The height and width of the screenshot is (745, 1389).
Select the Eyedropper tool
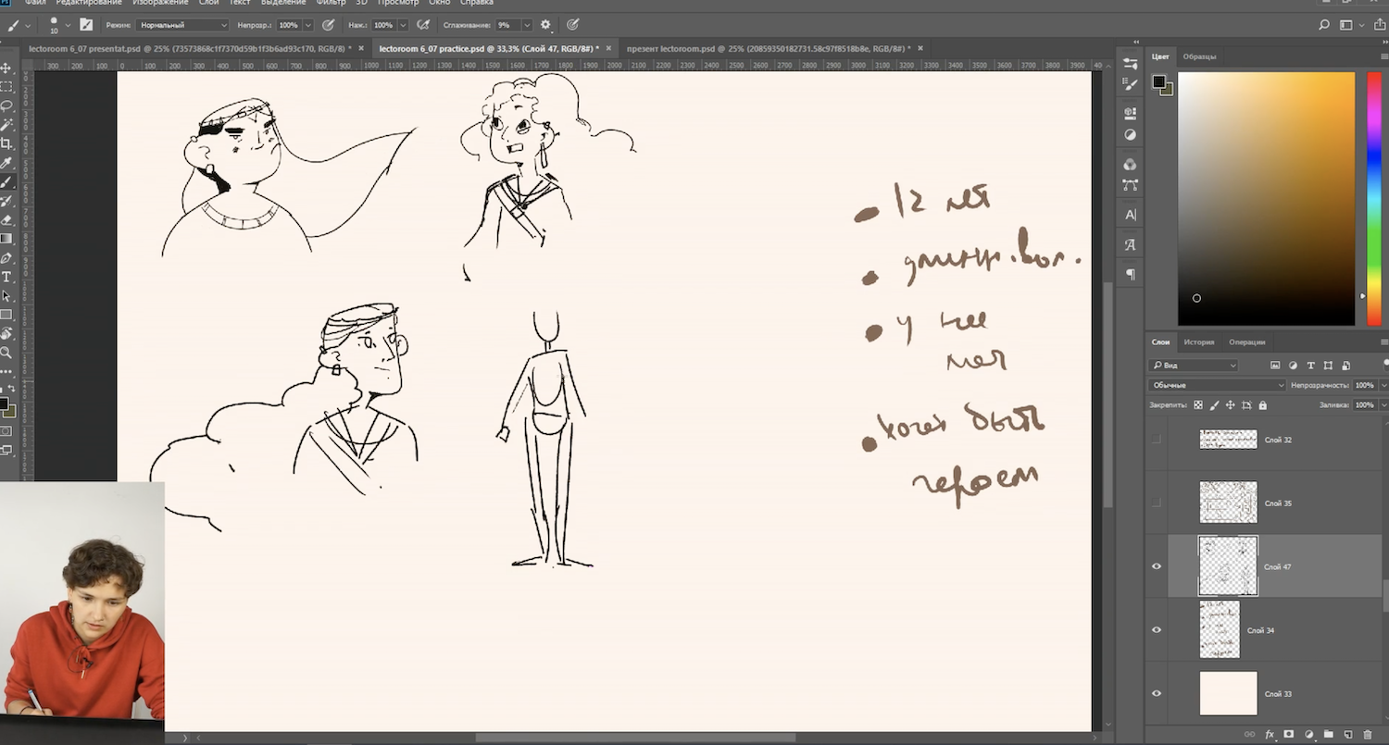click(x=6, y=163)
